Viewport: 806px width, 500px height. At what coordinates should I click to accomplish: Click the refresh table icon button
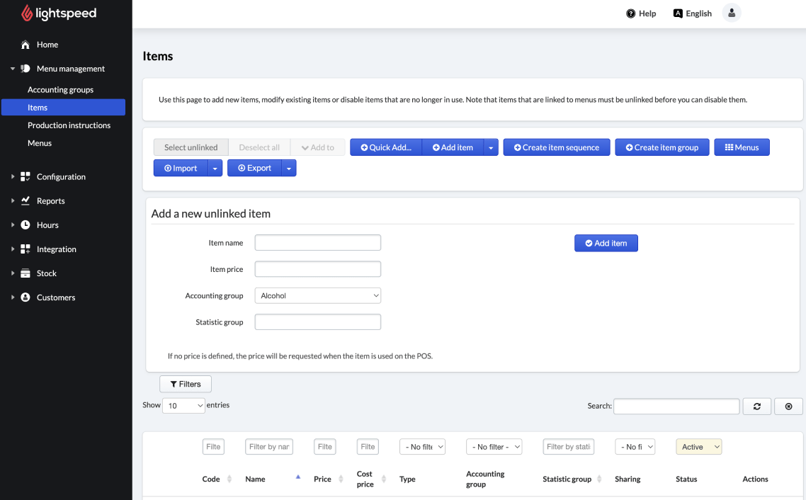(x=757, y=407)
